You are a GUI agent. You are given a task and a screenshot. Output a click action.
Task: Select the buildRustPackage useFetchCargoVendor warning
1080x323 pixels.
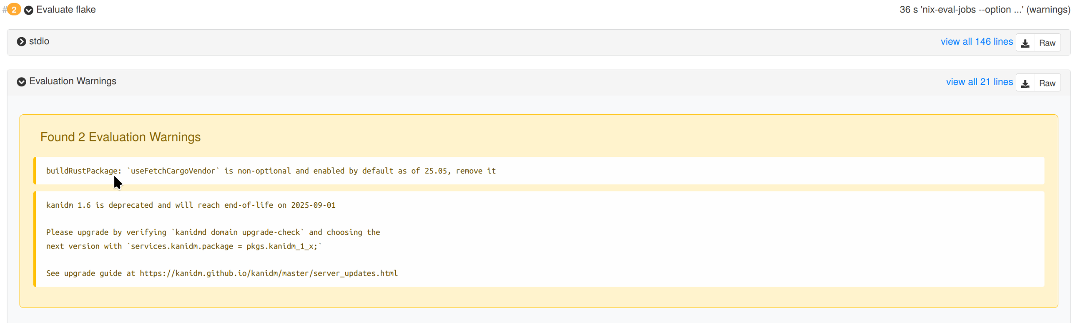(271, 171)
